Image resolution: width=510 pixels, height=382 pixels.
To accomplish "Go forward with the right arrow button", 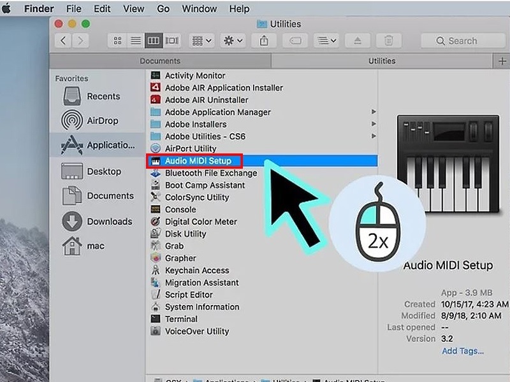I will [x=80, y=41].
